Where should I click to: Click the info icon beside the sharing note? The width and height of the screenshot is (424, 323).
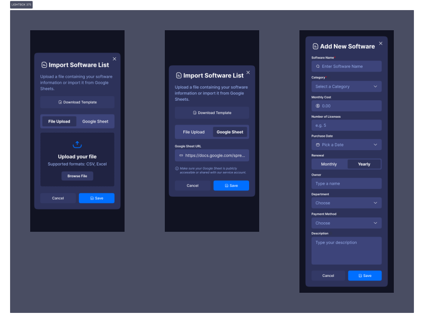(177, 169)
